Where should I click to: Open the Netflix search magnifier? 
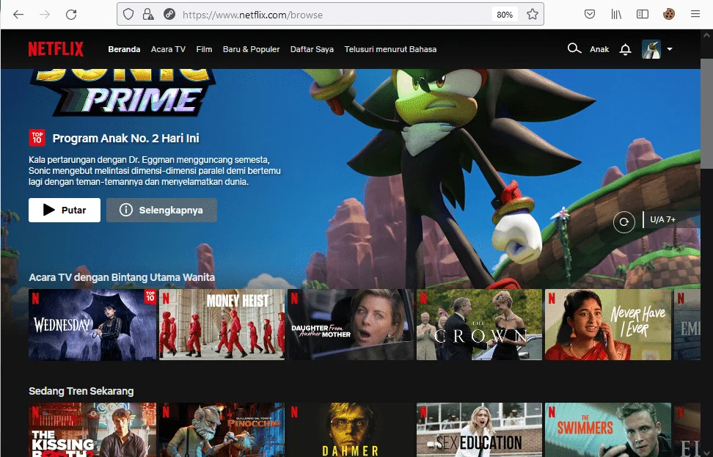point(574,48)
